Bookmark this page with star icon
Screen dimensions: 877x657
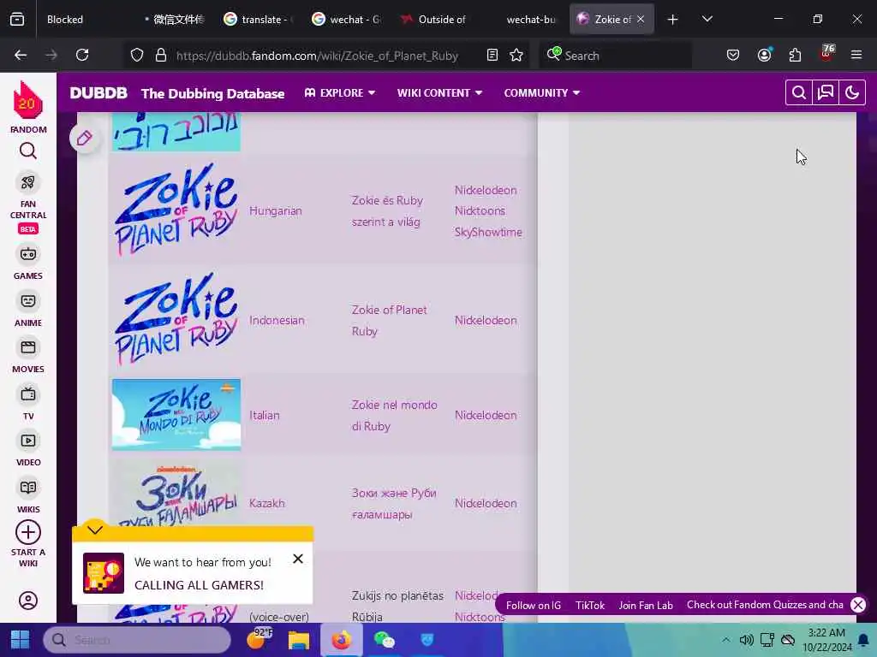tap(516, 56)
